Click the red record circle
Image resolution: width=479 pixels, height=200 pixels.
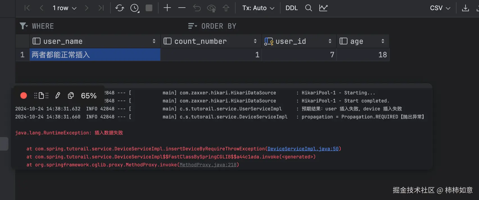pyautogui.click(x=24, y=96)
